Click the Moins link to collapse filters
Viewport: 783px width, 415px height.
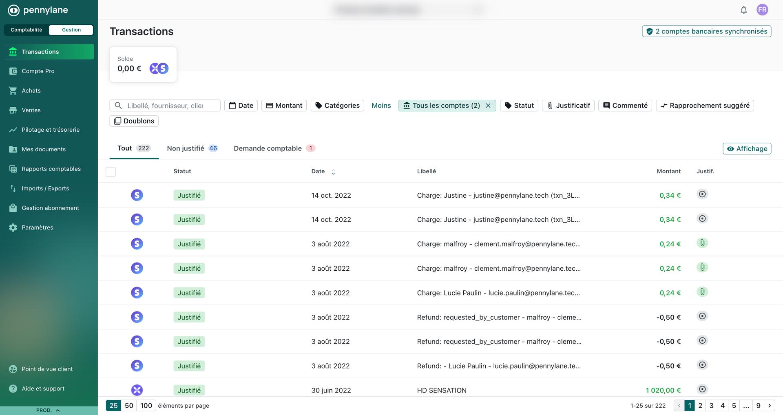[x=381, y=106]
